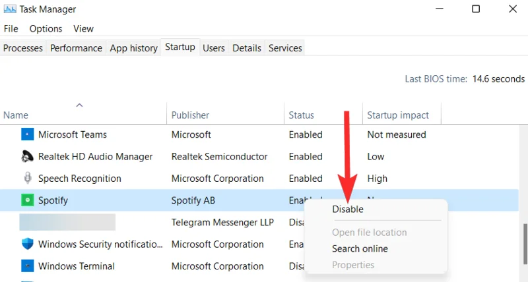The width and height of the screenshot is (528, 282).
Task: Click the Microsoft Teams app icon
Action: click(27, 134)
